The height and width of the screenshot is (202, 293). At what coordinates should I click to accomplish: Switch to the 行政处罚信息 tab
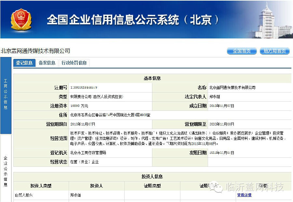pos(74,63)
